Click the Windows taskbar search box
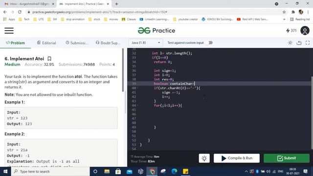This screenshot has width=313, height=176. pos(50,172)
